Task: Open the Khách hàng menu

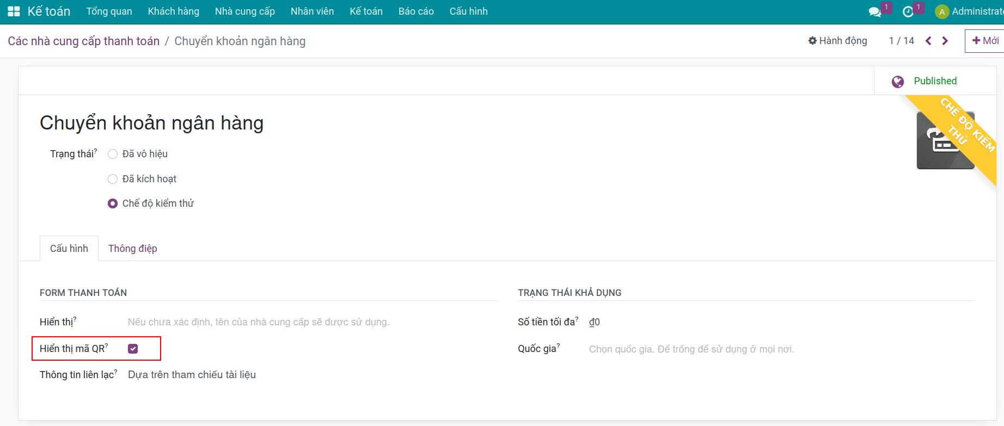Action: [174, 11]
